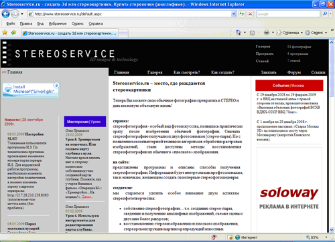Open the search provider dropdown arrow
This screenshot has height=242, width=335.
coord(331,14)
